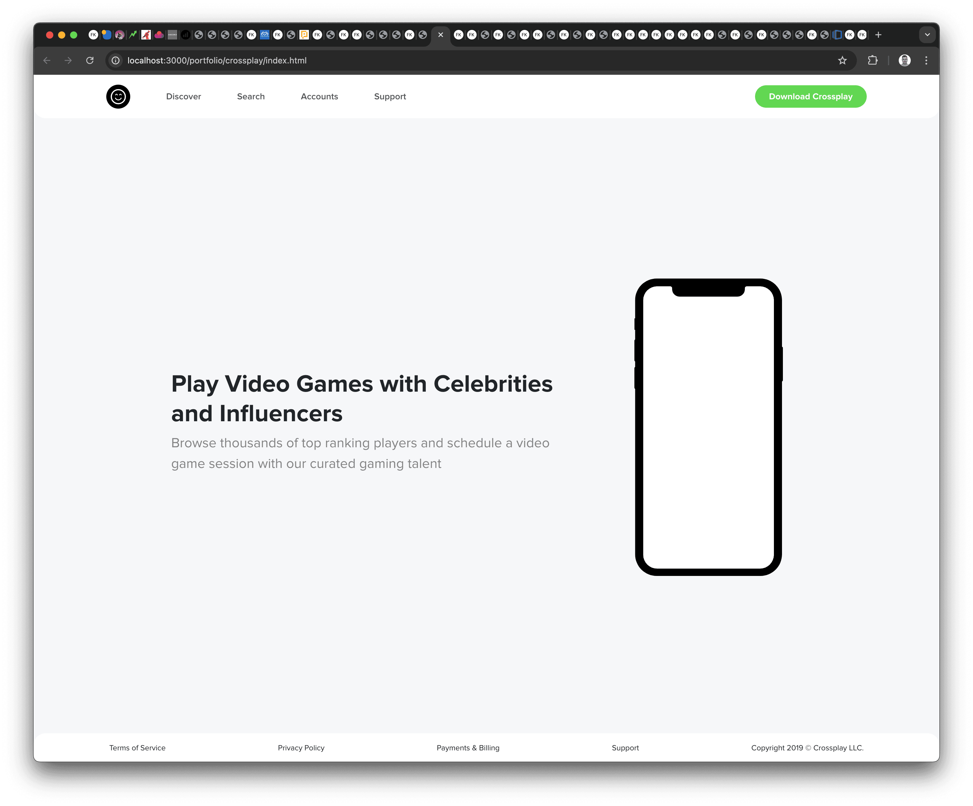Reload the current page
Viewport: 973px width, 806px height.
pyautogui.click(x=90, y=61)
